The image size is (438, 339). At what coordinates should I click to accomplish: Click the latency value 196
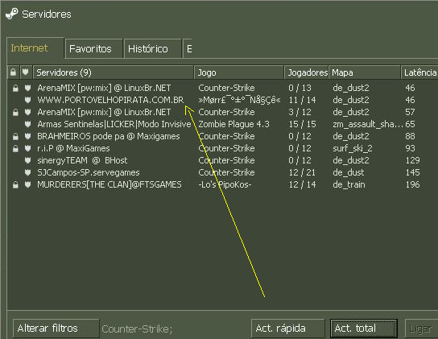[412, 184]
